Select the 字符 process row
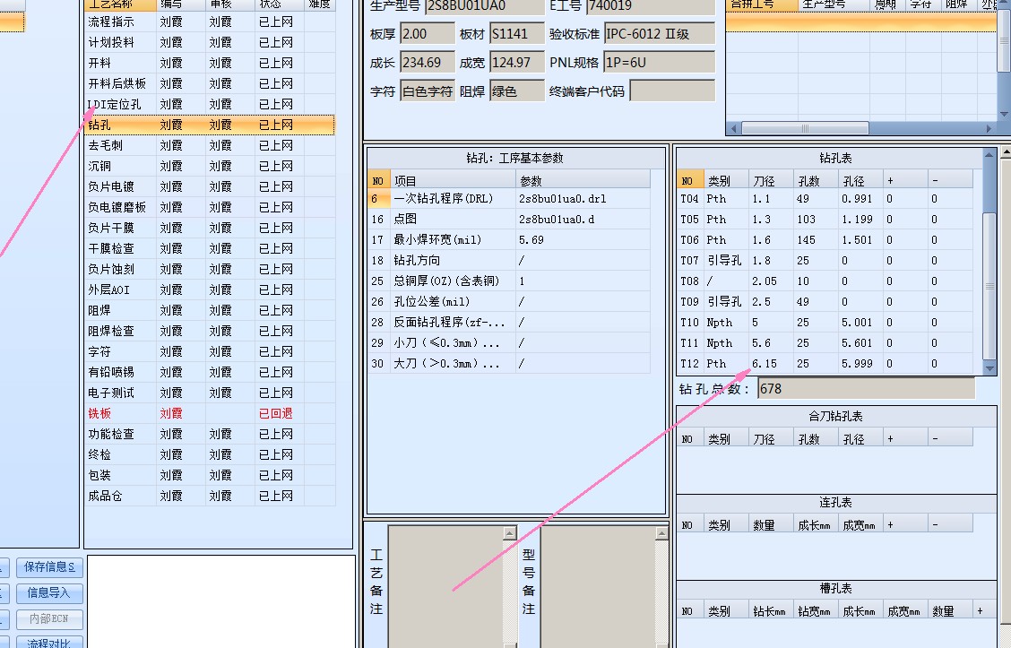 click(x=210, y=352)
